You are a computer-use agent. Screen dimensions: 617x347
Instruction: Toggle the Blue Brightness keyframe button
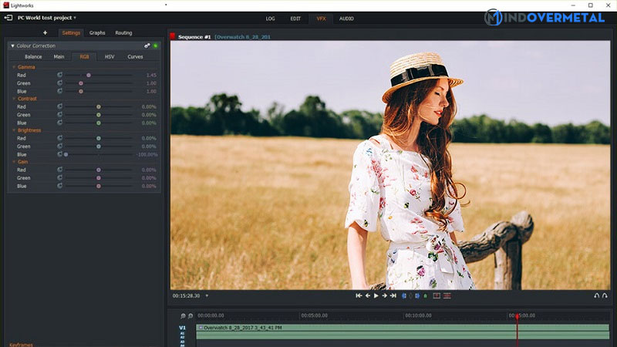[60, 154]
